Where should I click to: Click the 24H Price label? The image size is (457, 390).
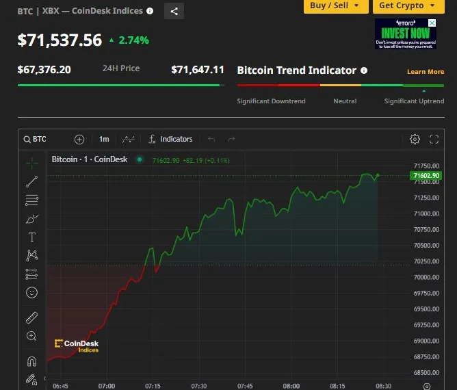(x=121, y=68)
